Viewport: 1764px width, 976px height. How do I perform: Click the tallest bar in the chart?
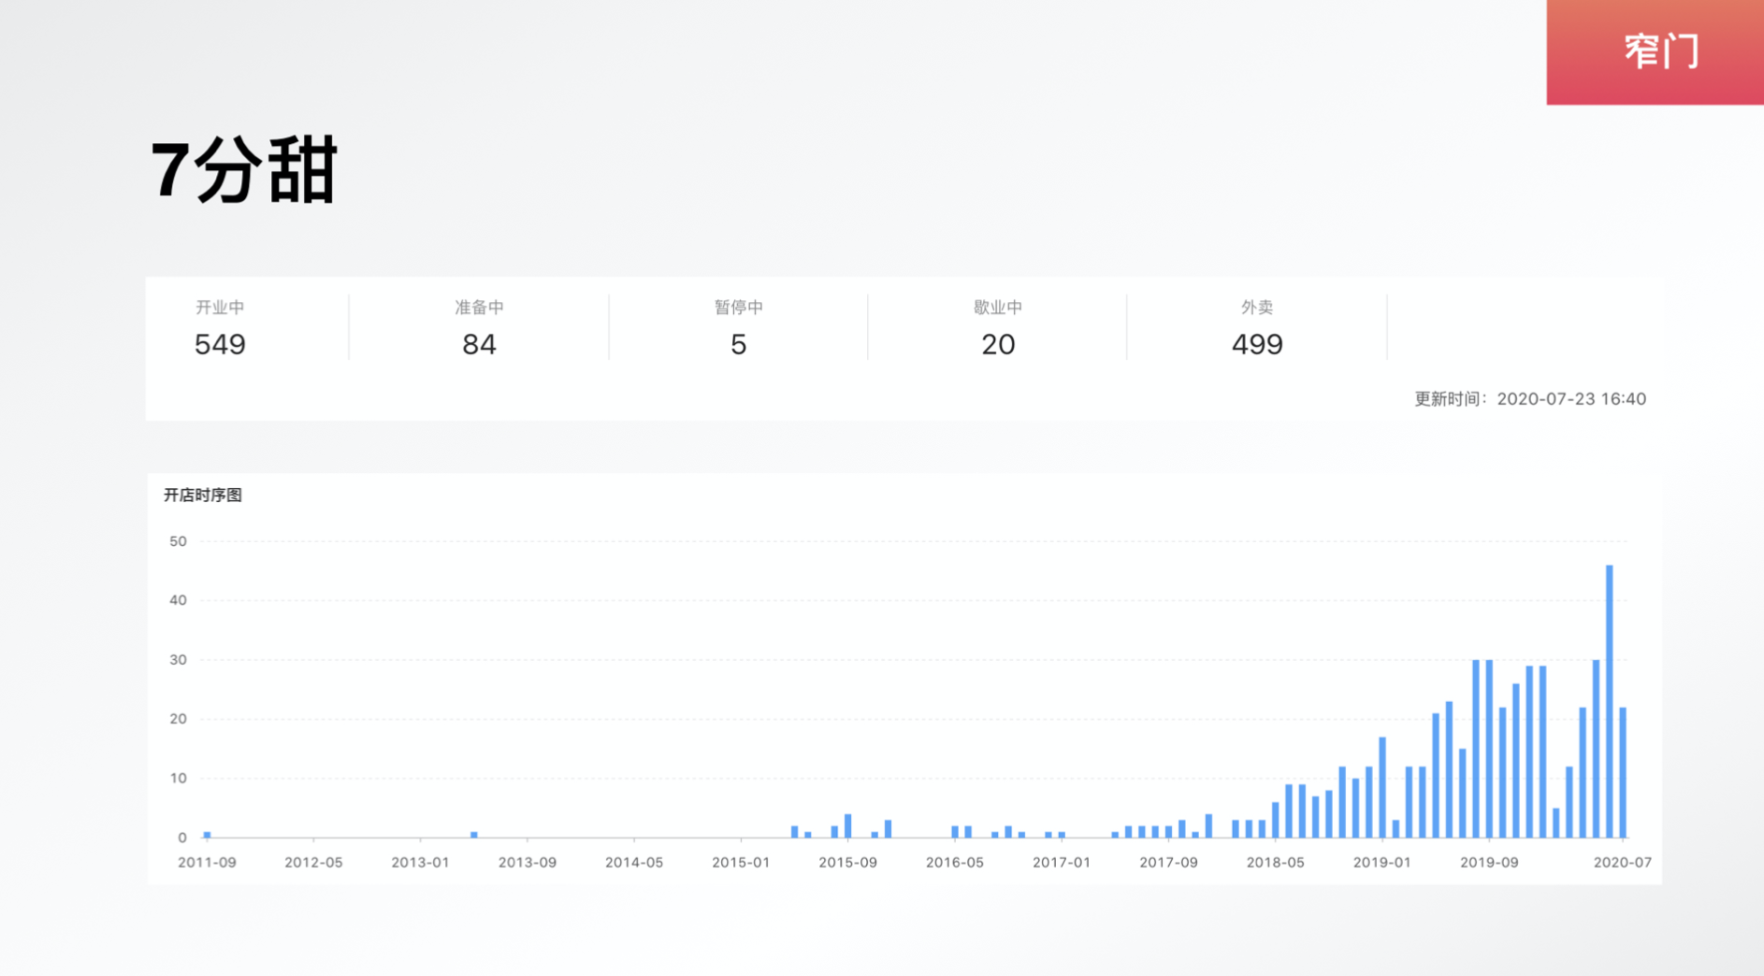tap(1610, 701)
